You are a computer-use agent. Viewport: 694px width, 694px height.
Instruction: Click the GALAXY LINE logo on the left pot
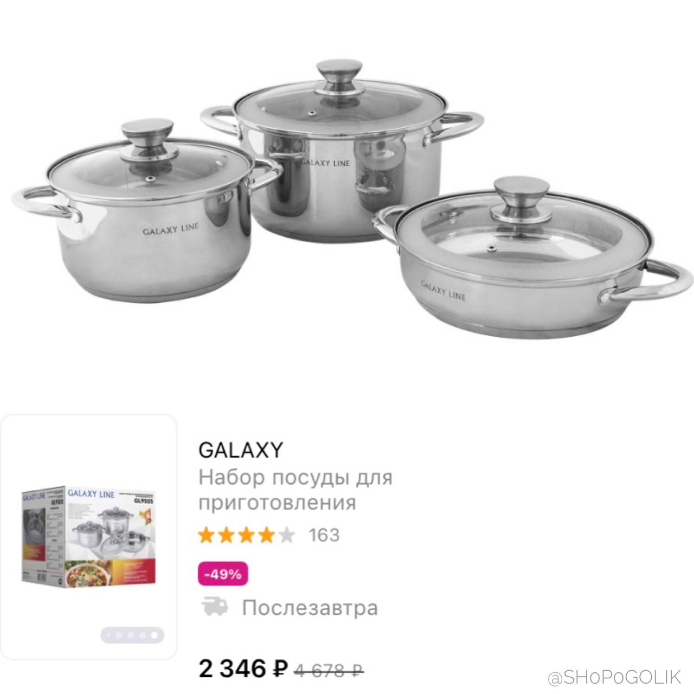click(170, 229)
